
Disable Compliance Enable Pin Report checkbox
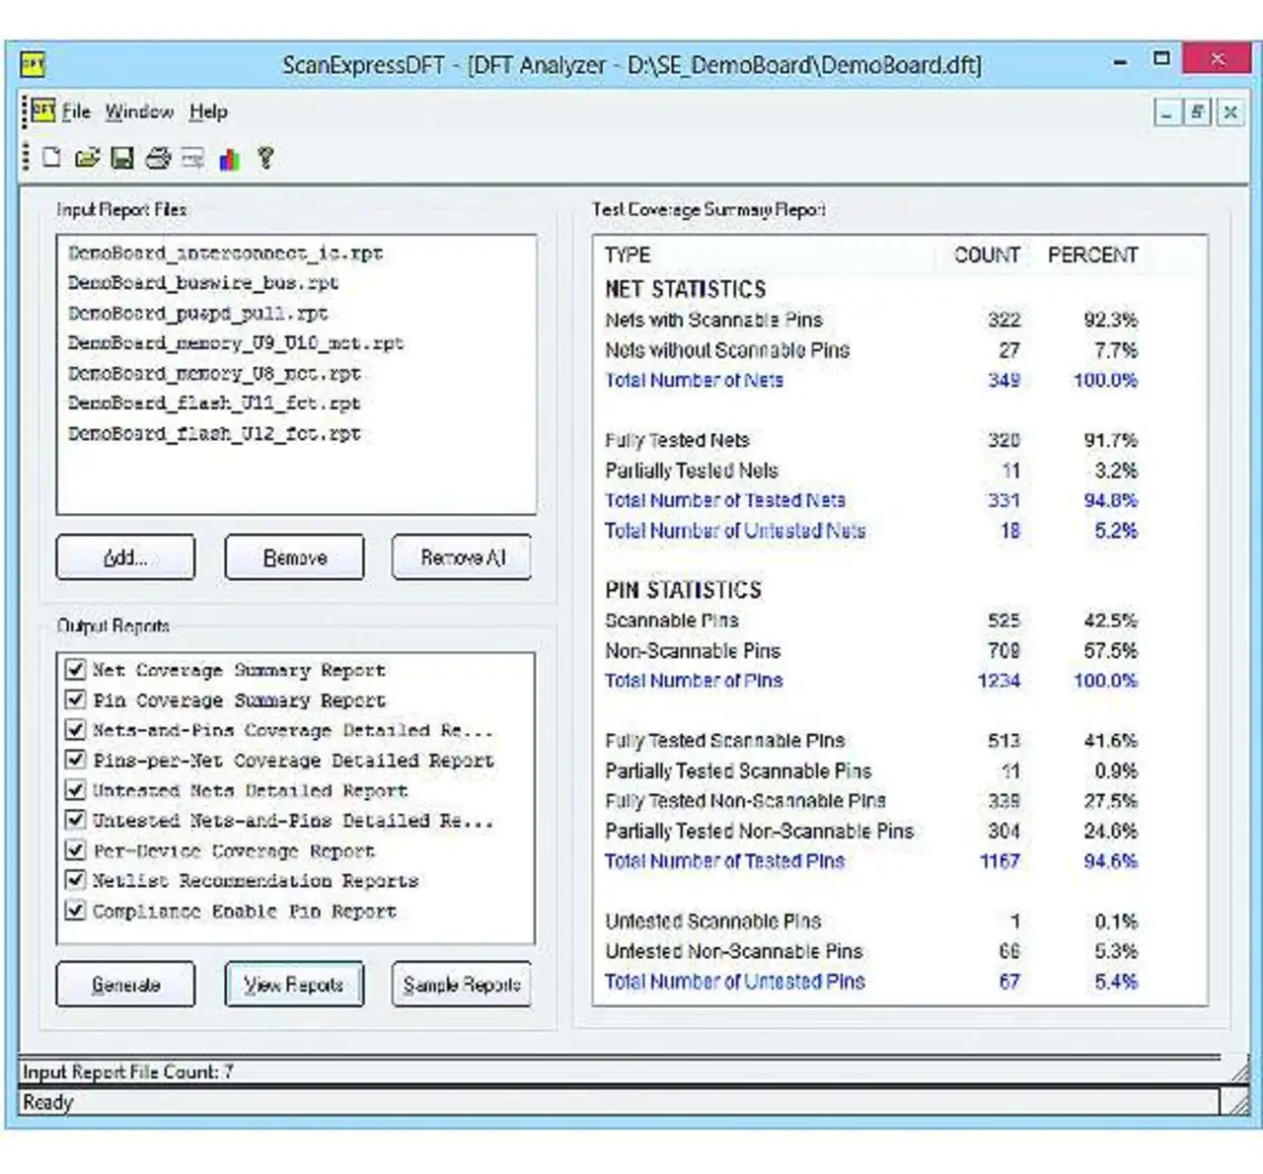click(75, 911)
